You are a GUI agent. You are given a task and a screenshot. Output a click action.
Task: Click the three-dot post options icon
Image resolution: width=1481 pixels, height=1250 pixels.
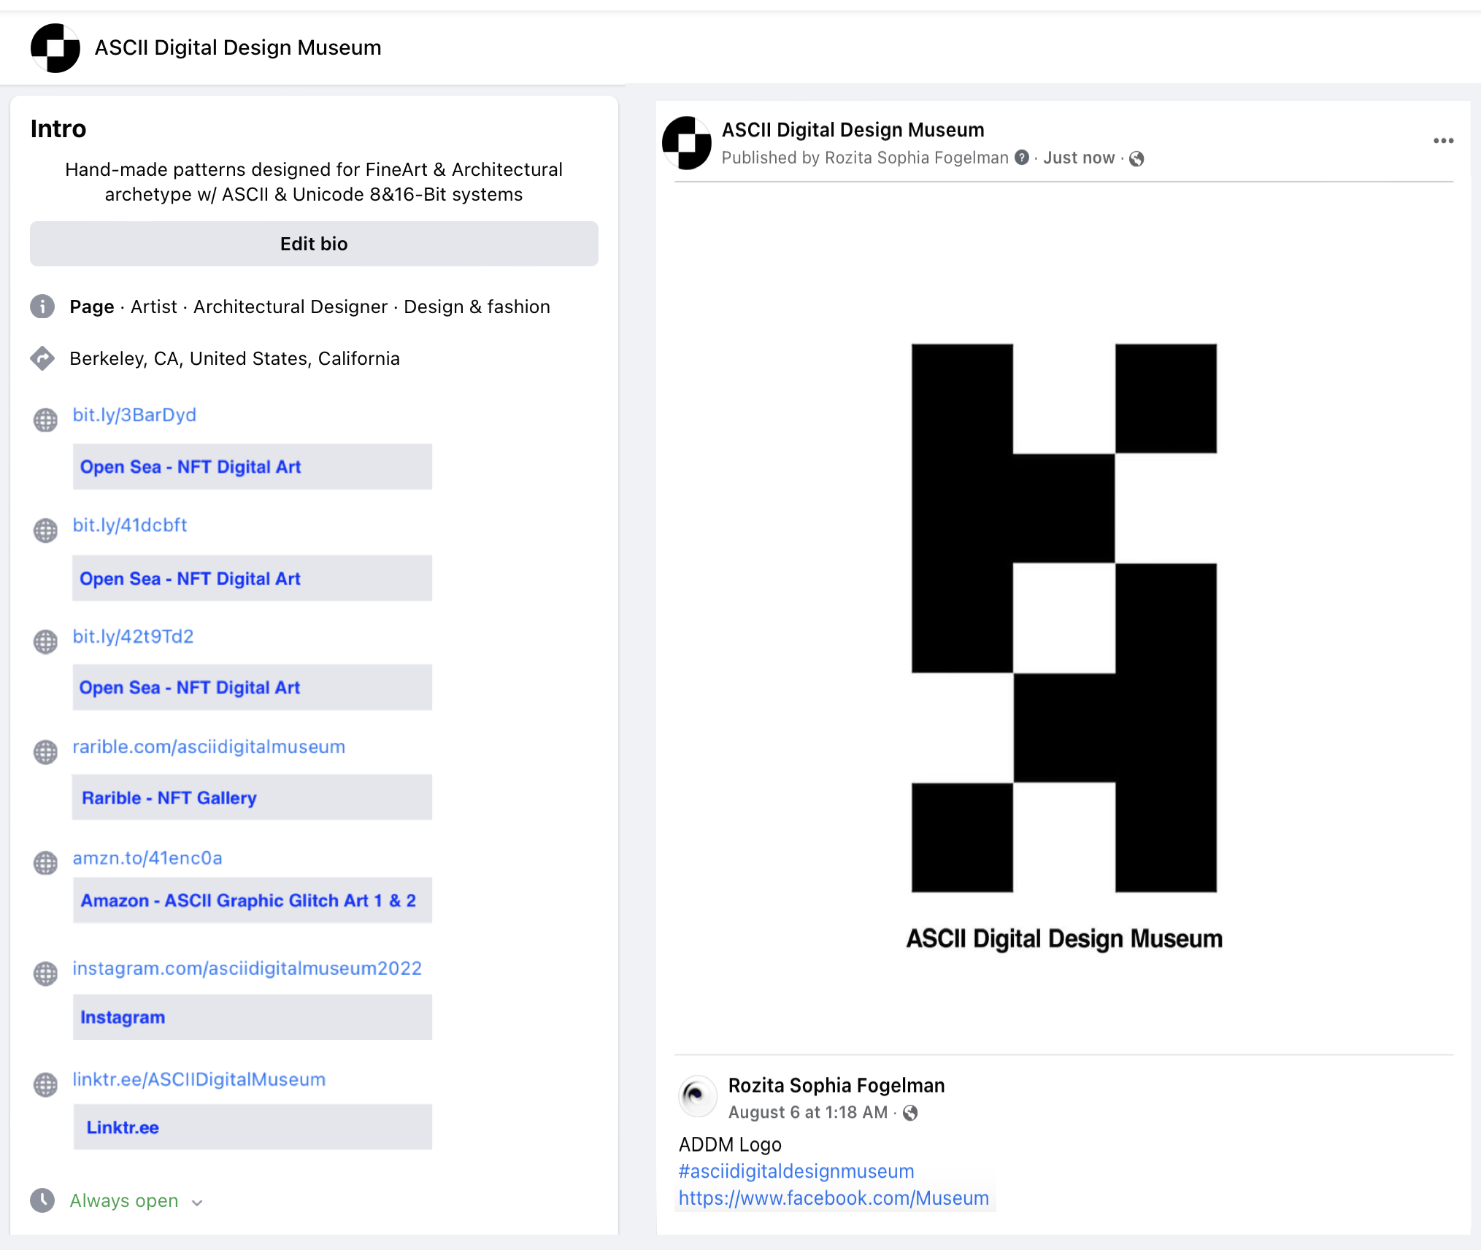pos(1443,141)
